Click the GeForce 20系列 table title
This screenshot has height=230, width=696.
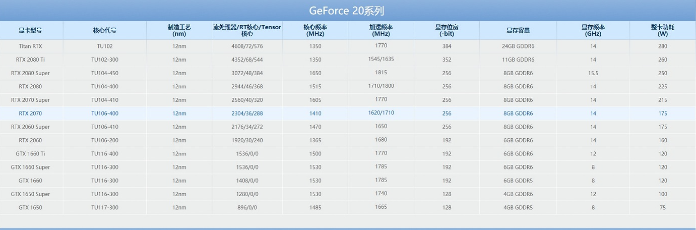(347, 11)
